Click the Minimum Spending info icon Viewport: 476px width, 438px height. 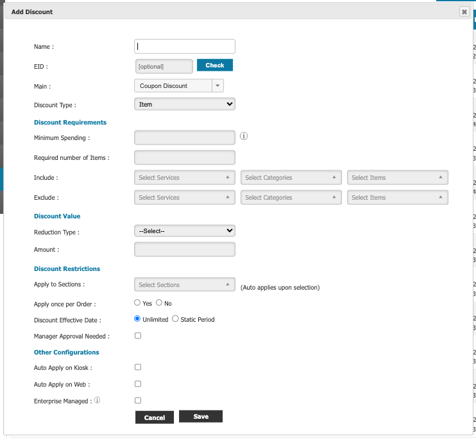[x=244, y=136]
